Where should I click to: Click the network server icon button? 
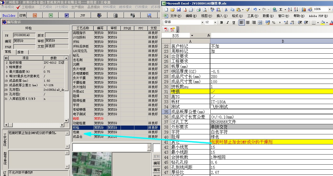coord(132,15)
